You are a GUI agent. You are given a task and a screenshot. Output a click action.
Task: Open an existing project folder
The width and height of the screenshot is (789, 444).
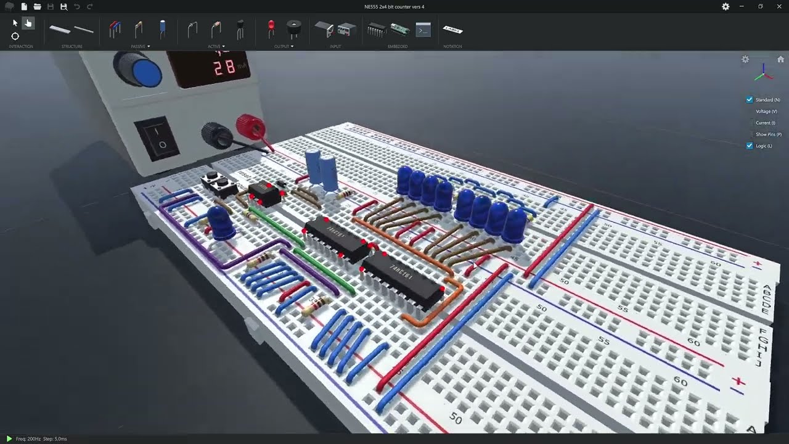click(x=37, y=7)
